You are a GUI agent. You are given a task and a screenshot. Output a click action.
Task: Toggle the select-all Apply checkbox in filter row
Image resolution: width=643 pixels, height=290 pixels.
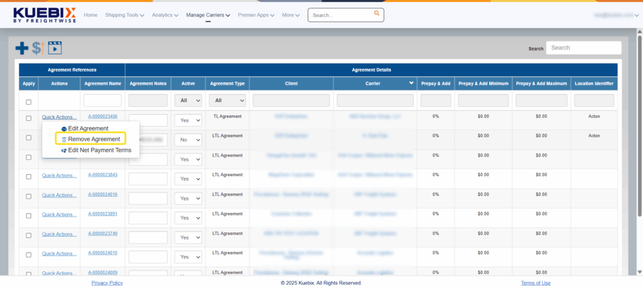click(x=28, y=102)
